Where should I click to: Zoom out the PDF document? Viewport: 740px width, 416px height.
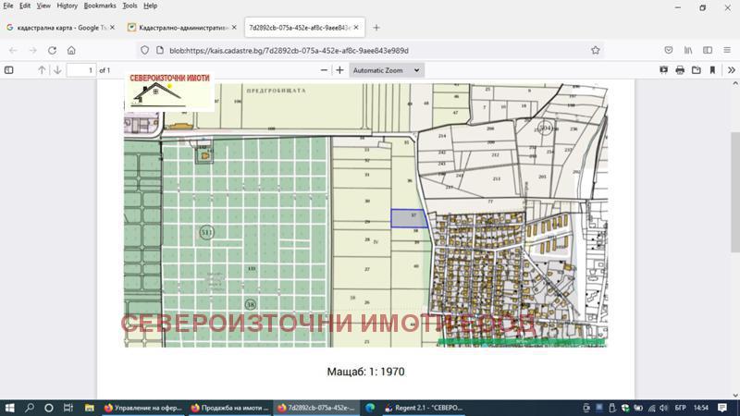click(x=325, y=70)
